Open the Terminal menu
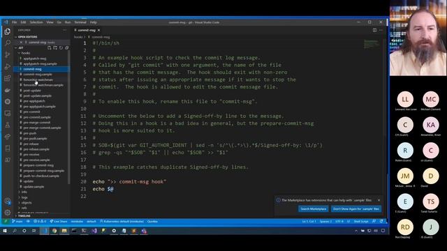This screenshot has width=447, height=251. 80,22
